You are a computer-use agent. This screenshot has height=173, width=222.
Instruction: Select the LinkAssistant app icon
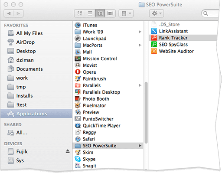(154, 31)
